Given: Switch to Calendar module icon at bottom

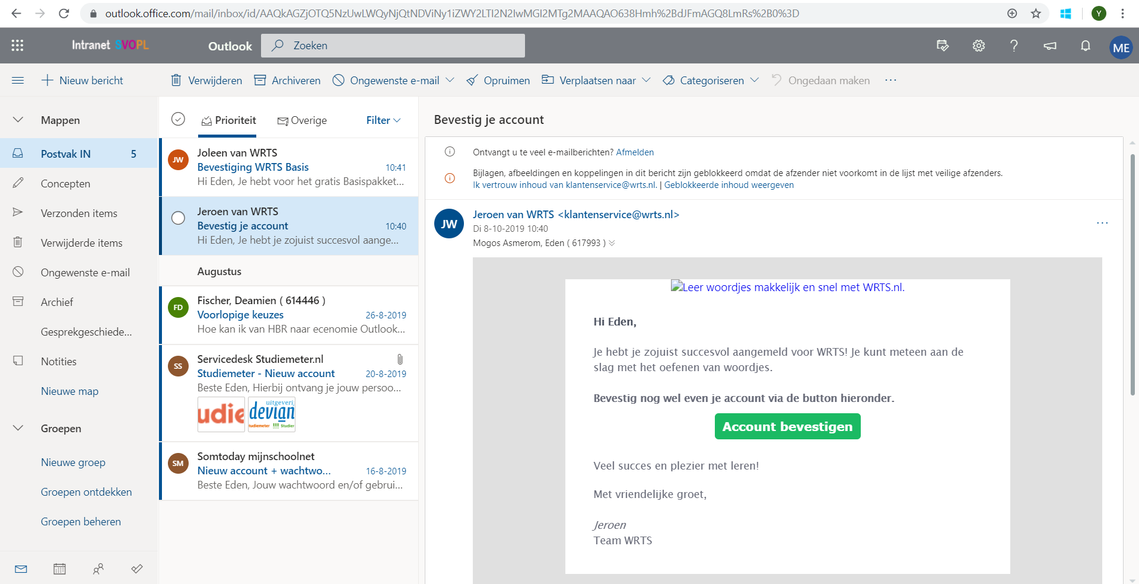Looking at the screenshot, I should click(x=59, y=569).
